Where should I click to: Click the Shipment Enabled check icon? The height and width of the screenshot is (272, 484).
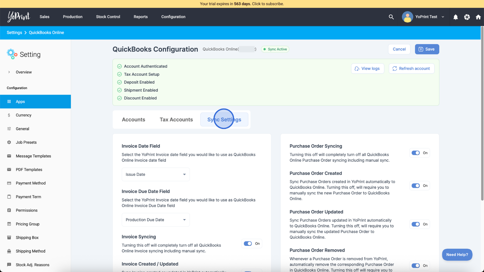[119, 90]
